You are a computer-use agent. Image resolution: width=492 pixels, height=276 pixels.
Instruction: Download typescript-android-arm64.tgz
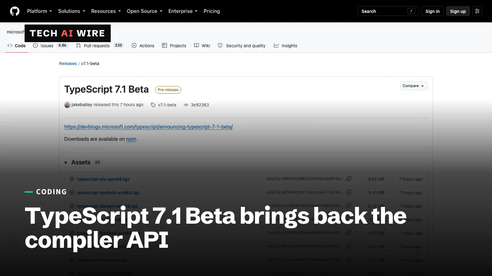[x=108, y=193]
